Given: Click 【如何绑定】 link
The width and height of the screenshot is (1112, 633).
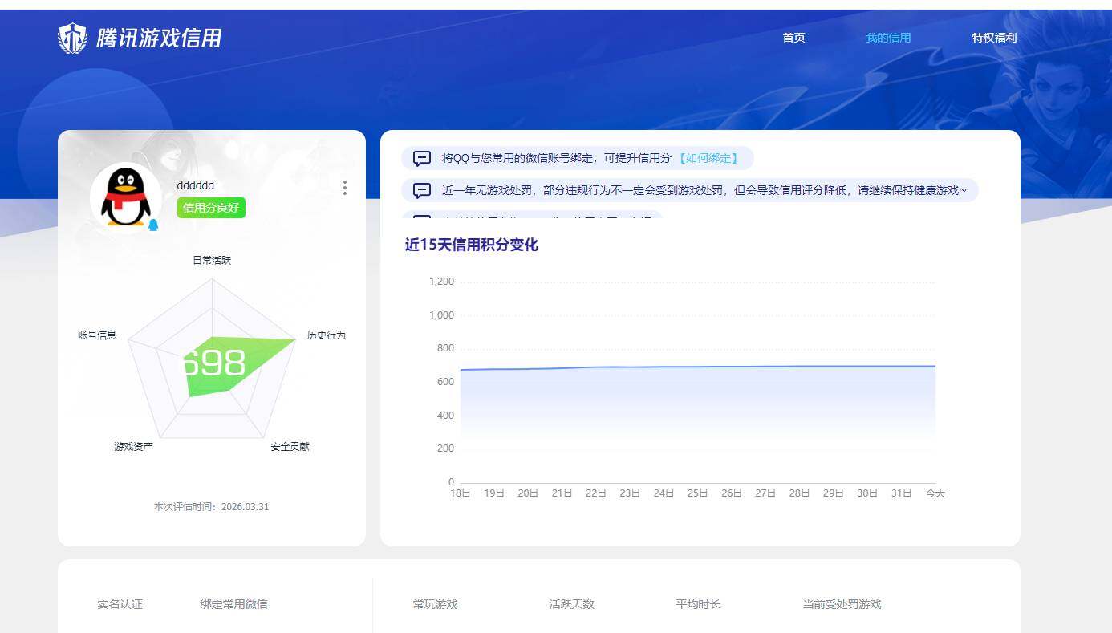Looking at the screenshot, I should pyautogui.click(x=708, y=158).
